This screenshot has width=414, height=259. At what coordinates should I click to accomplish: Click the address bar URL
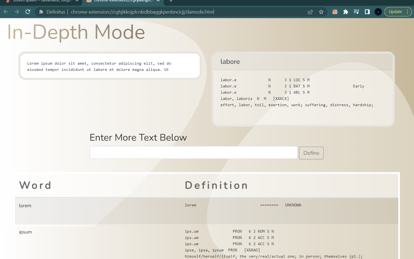click(142, 12)
